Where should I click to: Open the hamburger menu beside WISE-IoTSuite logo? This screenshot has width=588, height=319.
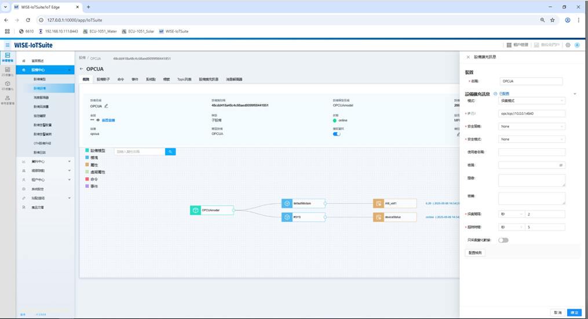pos(7,45)
